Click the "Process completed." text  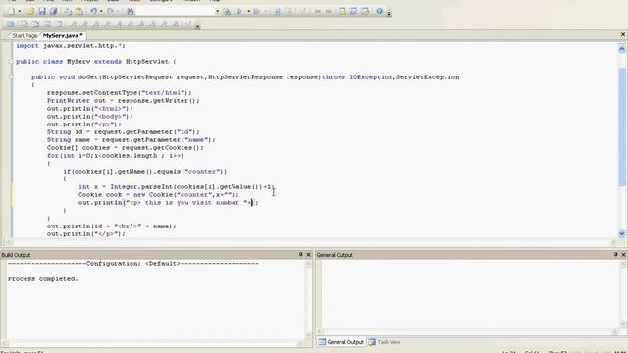tap(43, 278)
